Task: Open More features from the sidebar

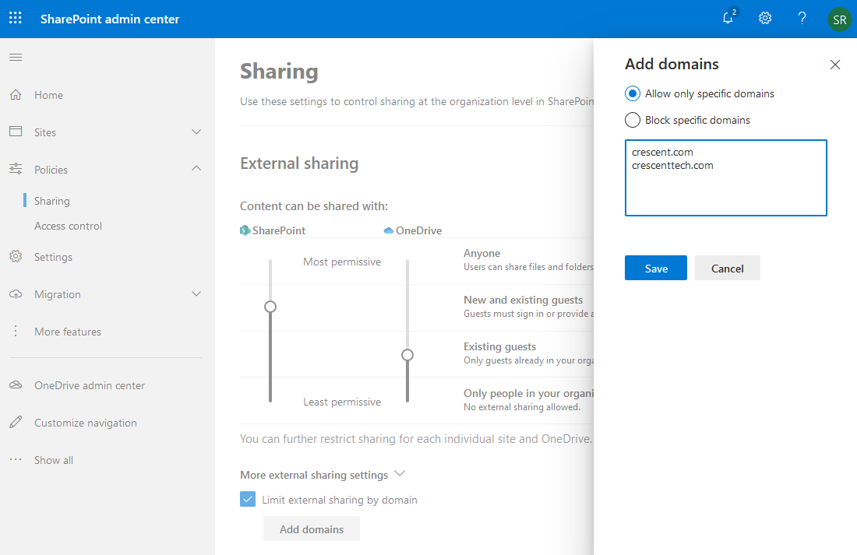Action: (x=68, y=331)
